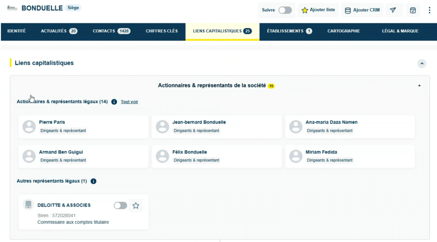Viewport: 437px width, 242px height.
Task: Click Miriam Fedida avatar icon
Action: (296, 156)
